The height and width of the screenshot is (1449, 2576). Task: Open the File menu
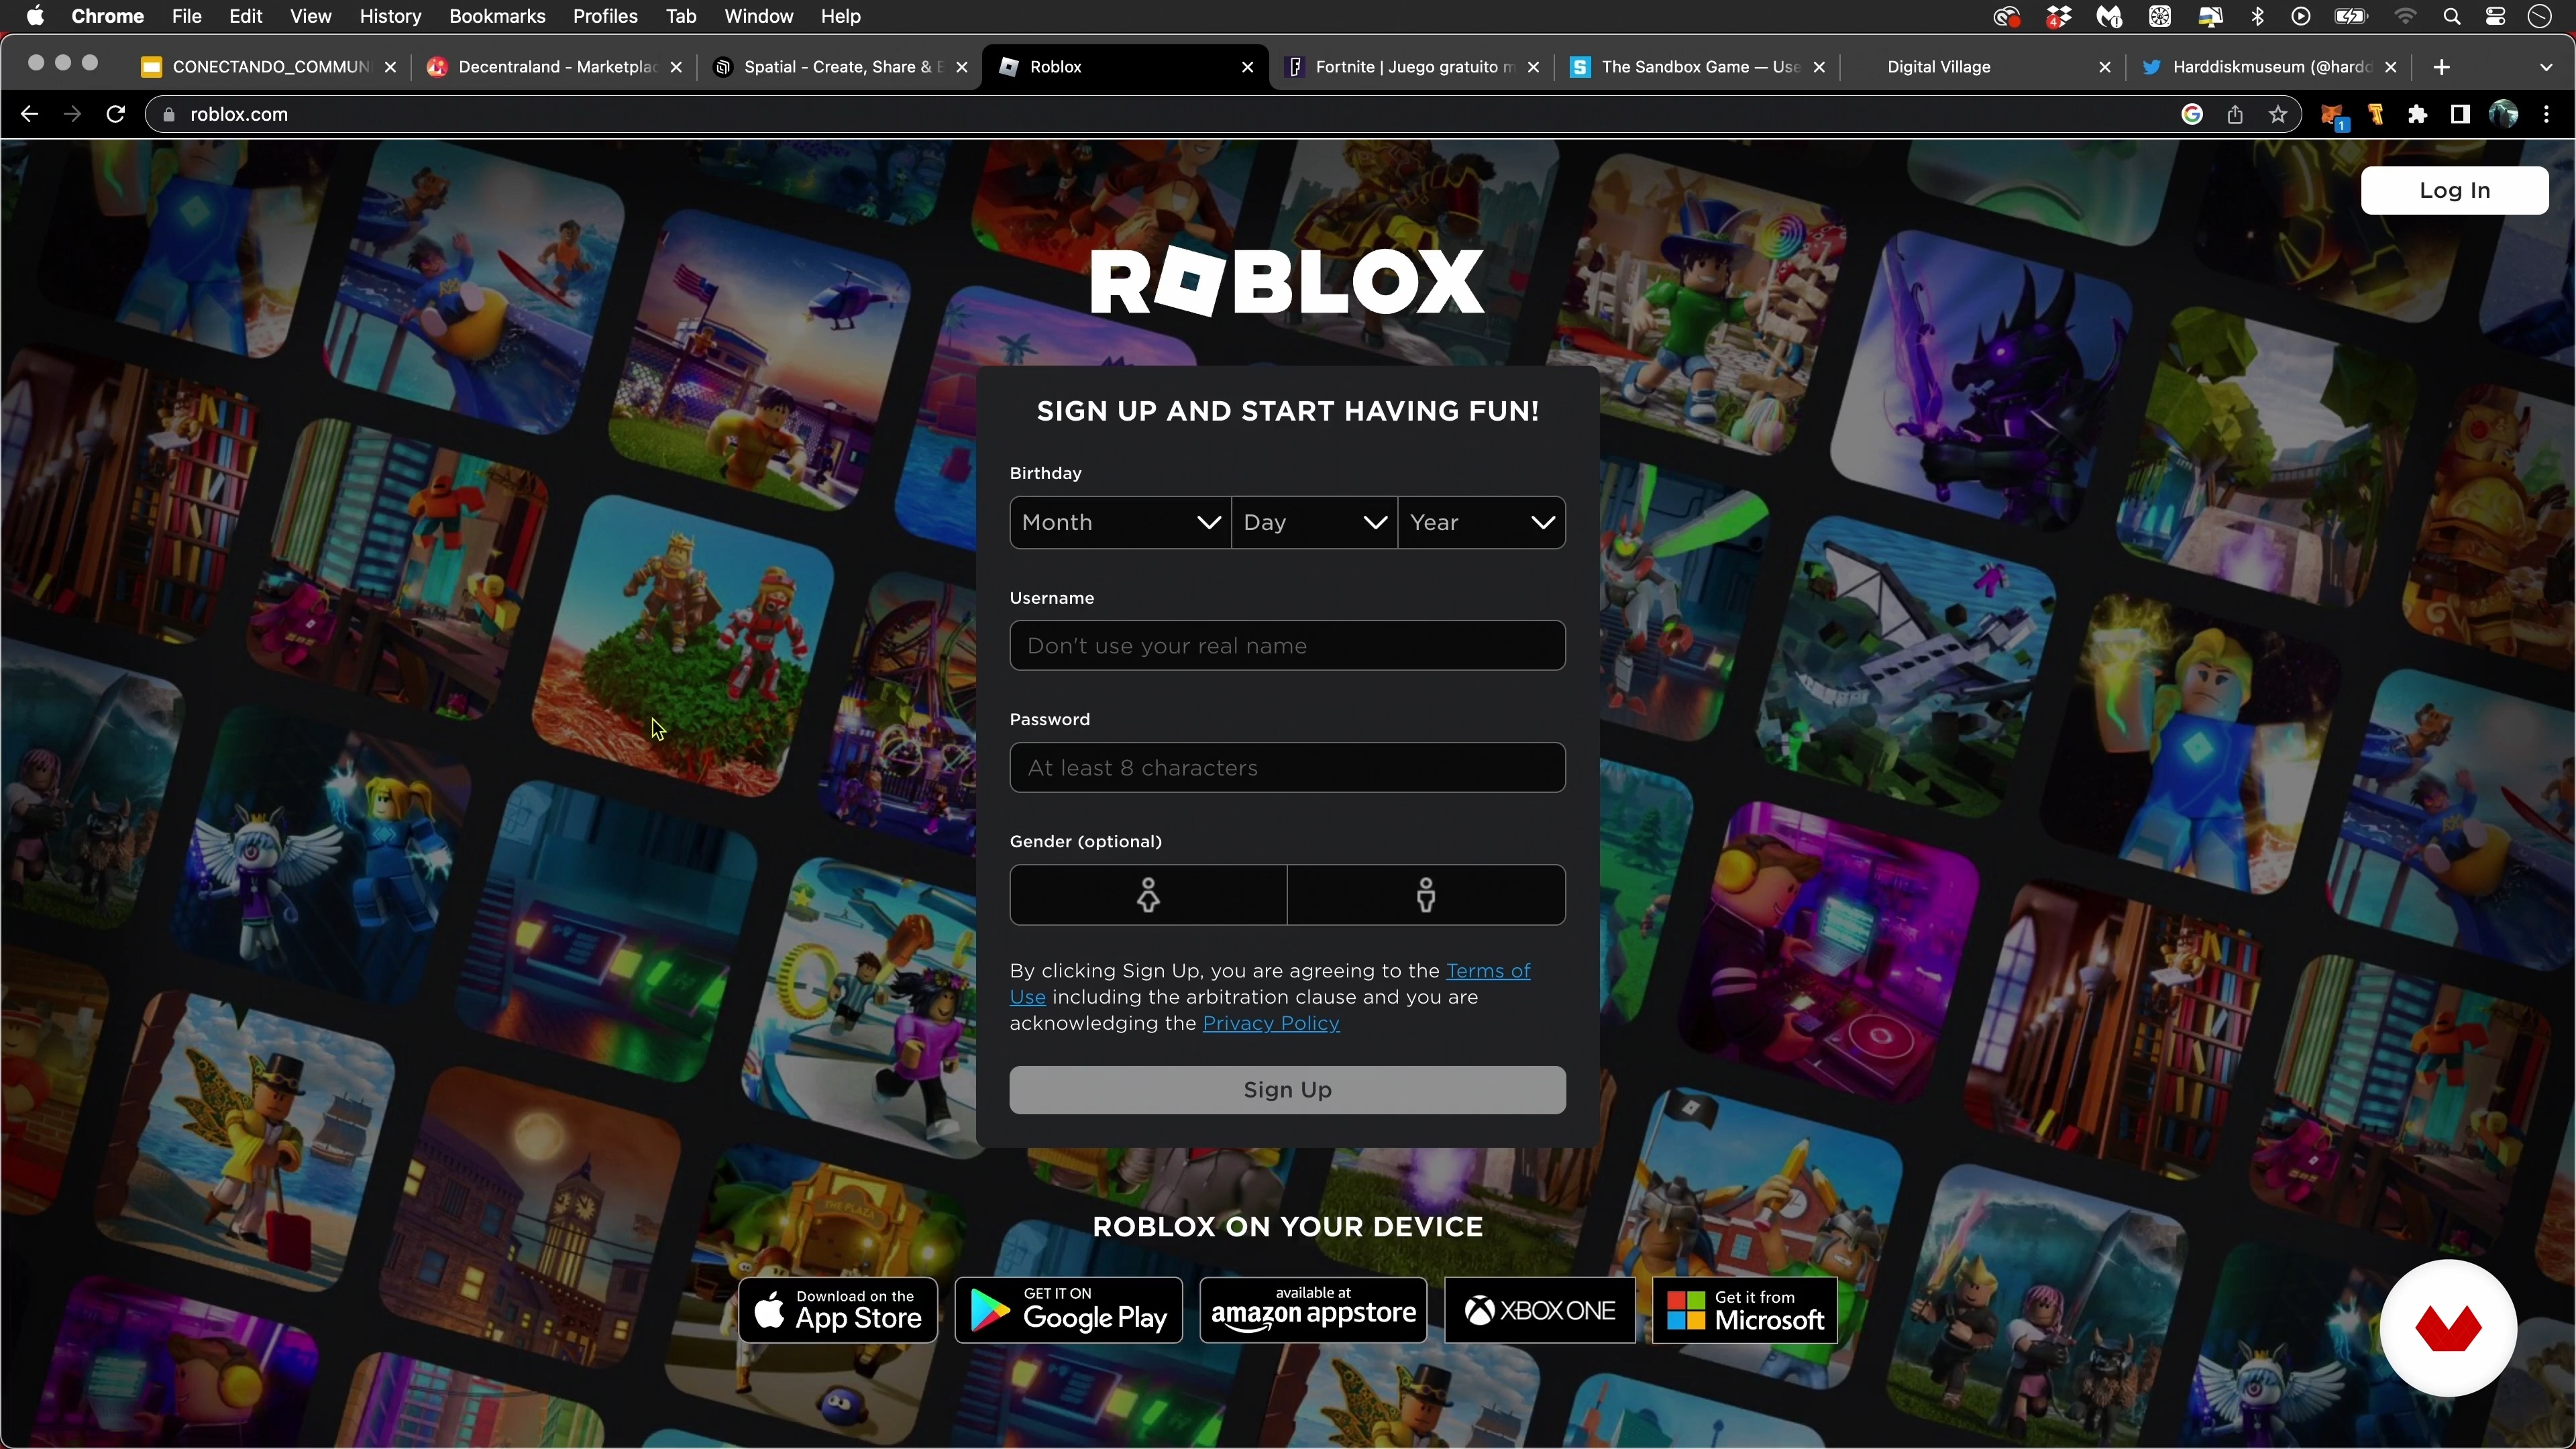pos(186,16)
